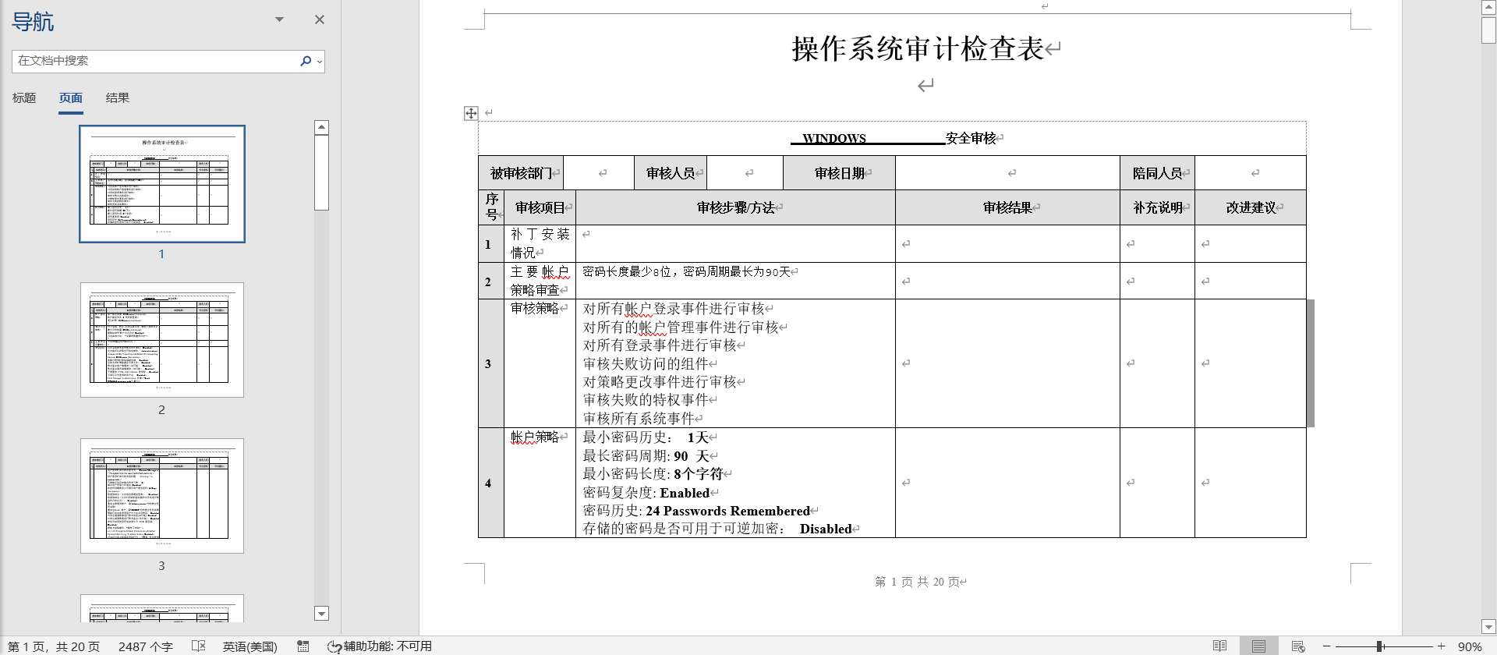Click zoom in plus button
Viewport: 1497px width, 655px height.
(x=1442, y=646)
